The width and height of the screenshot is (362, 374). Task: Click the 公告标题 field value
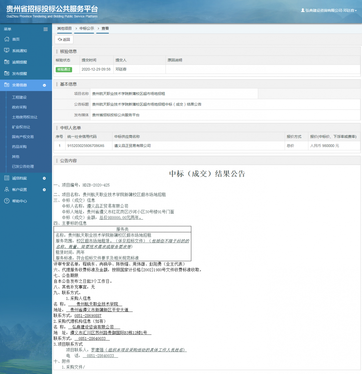tap(147, 104)
